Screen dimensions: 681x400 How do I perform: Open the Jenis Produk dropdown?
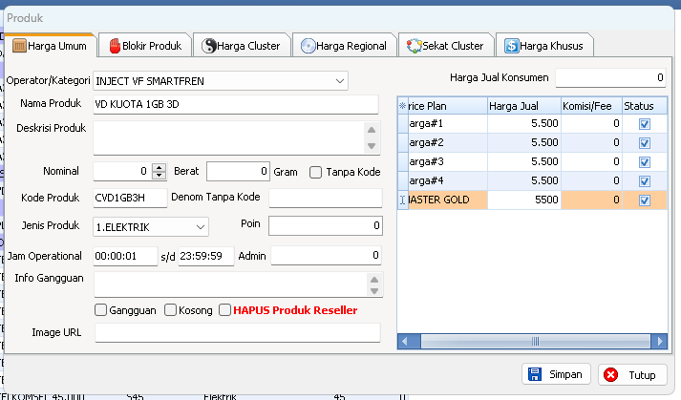201,227
